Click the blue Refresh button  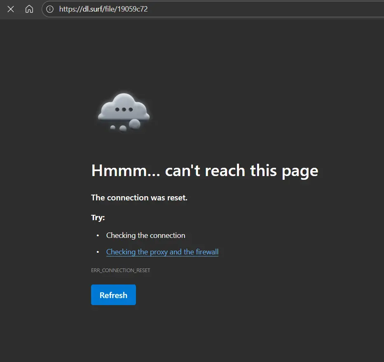113,295
